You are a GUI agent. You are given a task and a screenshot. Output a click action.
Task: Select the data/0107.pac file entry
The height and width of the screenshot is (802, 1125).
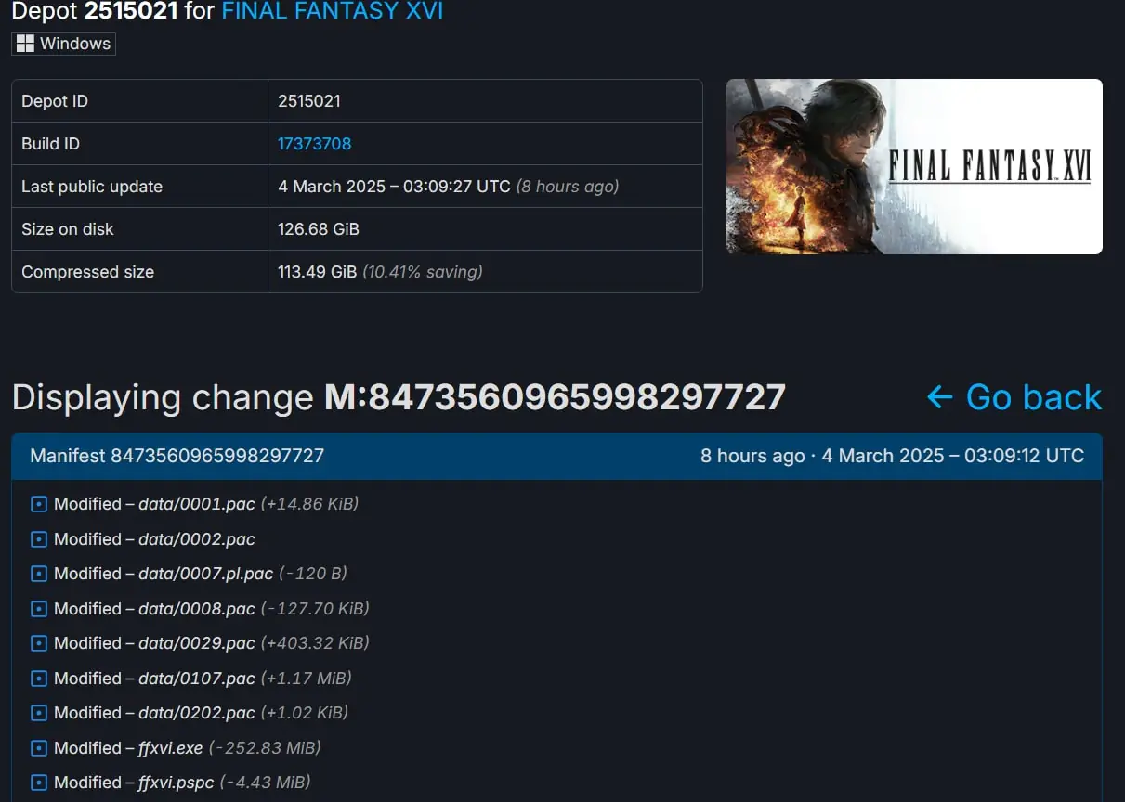[197, 679]
